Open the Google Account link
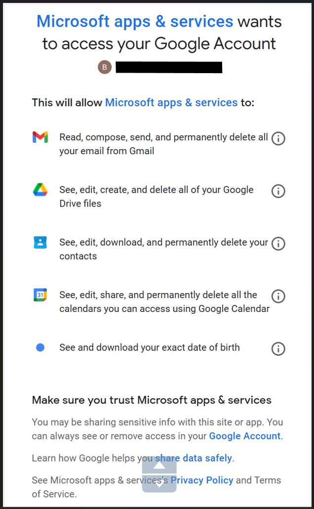The width and height of the screenshot is (314, 509). pyautogui.click(x=244, y=436)
